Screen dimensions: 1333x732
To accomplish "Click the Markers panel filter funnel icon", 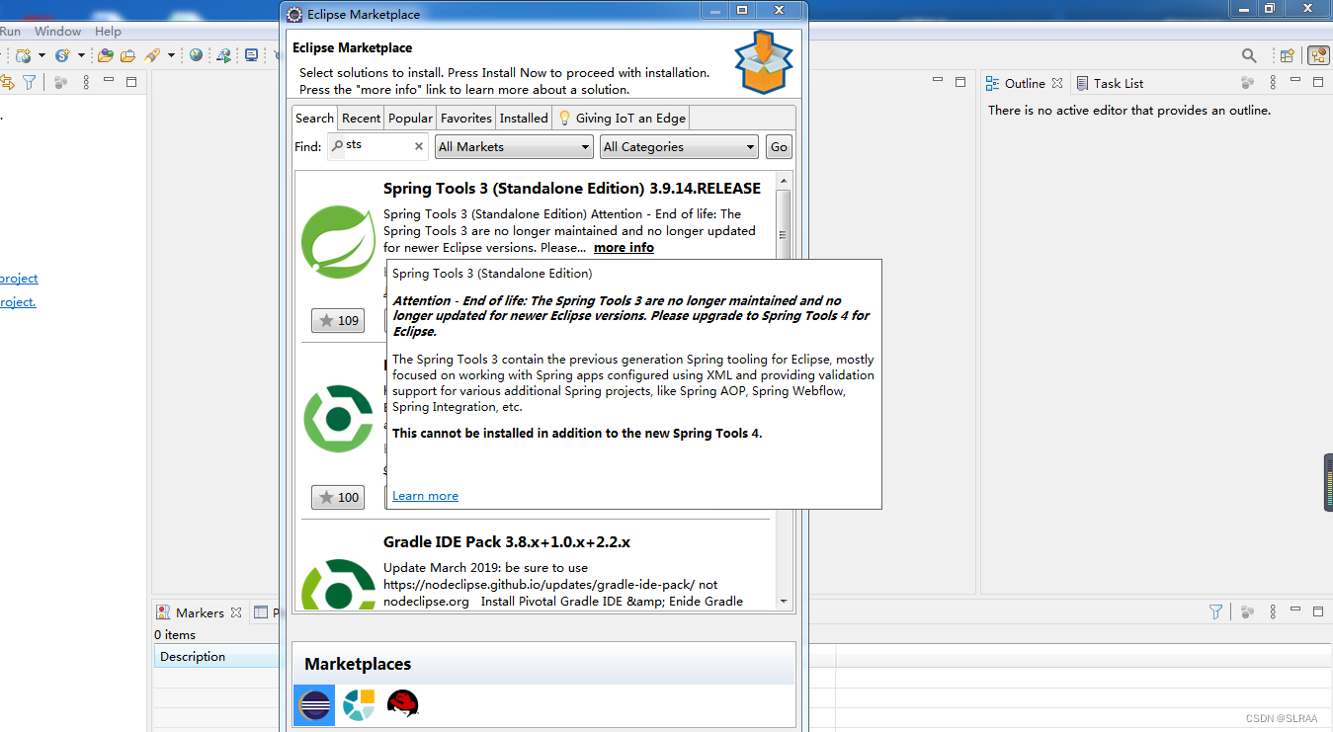I will (x=1216, y=612).
